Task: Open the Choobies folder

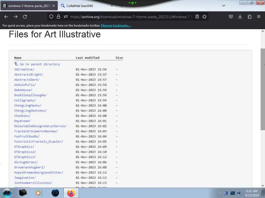Action: [x=22, y=116]
